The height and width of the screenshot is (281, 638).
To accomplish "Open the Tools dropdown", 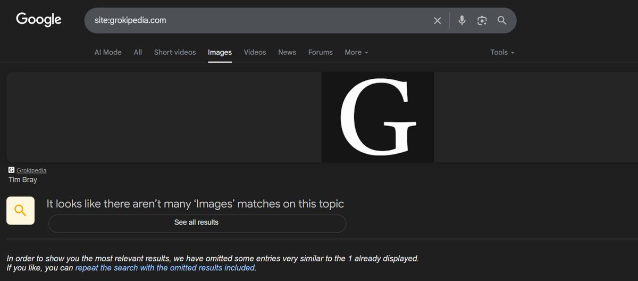I will click(x=502, y=52).
